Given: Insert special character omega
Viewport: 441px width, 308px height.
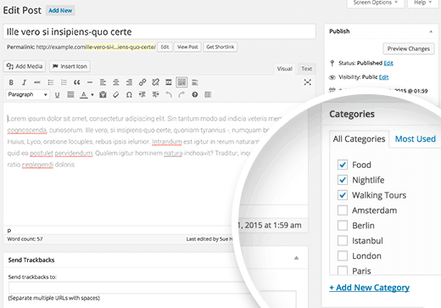Looking at the screenshot, I should [129, 95].
